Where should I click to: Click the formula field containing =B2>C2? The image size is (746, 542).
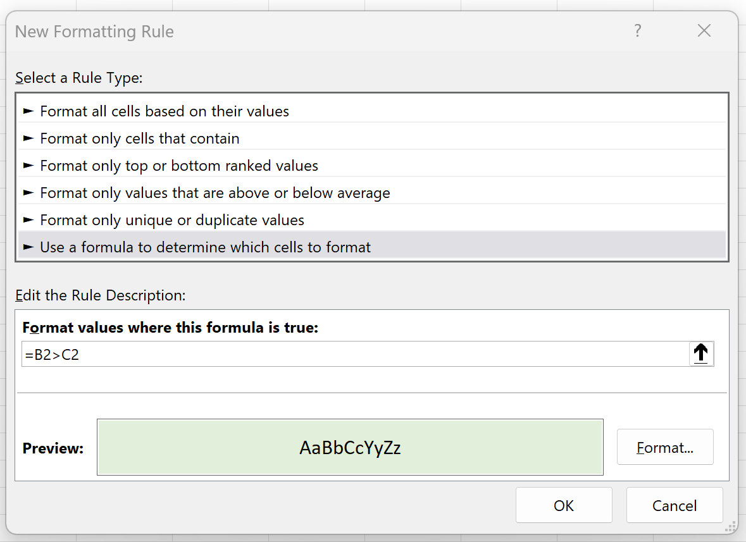tap(355, 354)
